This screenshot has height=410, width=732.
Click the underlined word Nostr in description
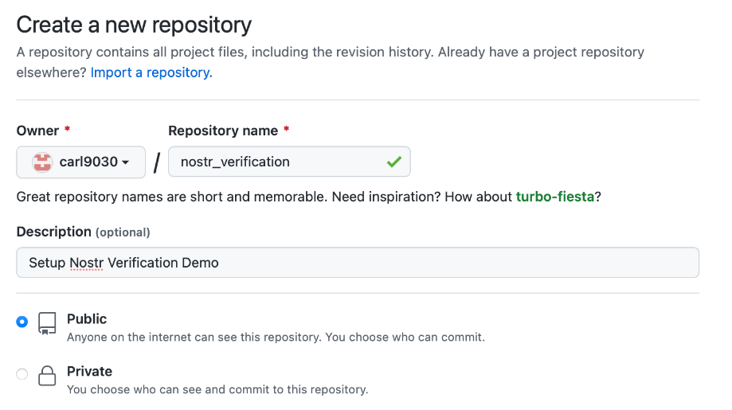[86, 263]
